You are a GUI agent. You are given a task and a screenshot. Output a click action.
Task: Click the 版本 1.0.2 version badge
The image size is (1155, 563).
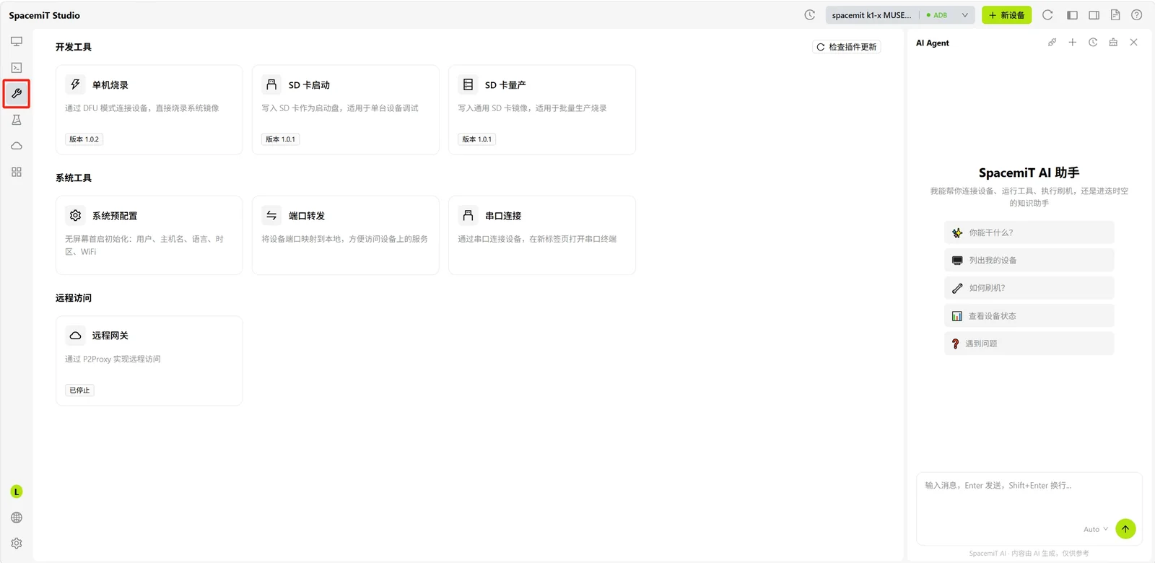(x=84, y=139)
